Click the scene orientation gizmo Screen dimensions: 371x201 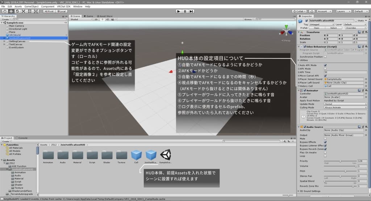click(x=286, y=31)
